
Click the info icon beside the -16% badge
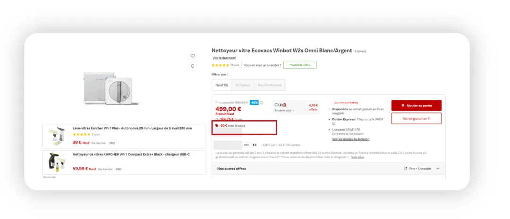coord(262,103)
